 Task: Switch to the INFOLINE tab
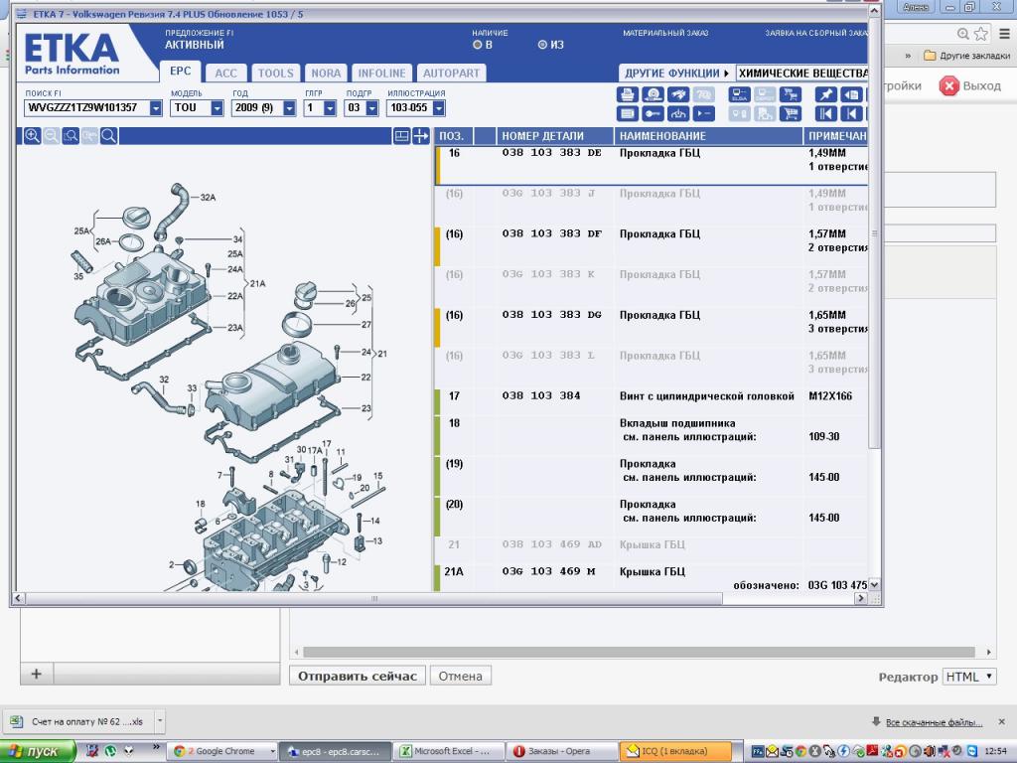tap(382, 74)
